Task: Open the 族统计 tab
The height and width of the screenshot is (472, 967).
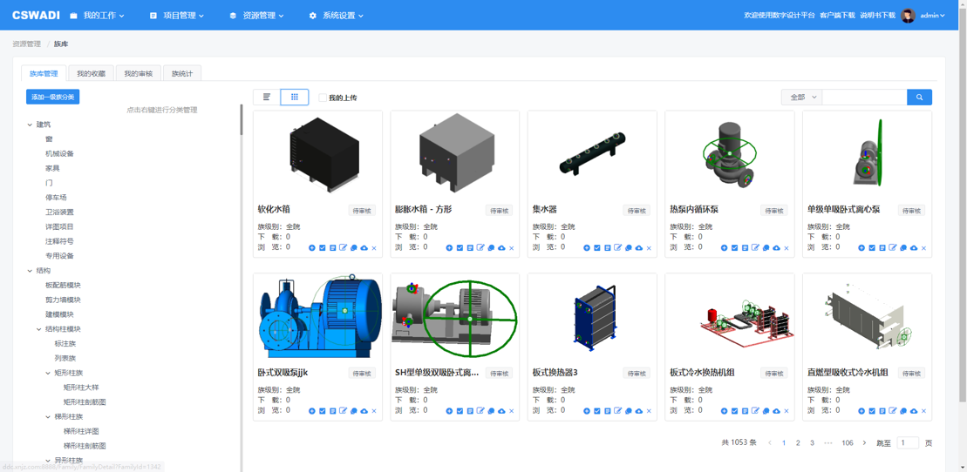Action: [x=182, y=74]
